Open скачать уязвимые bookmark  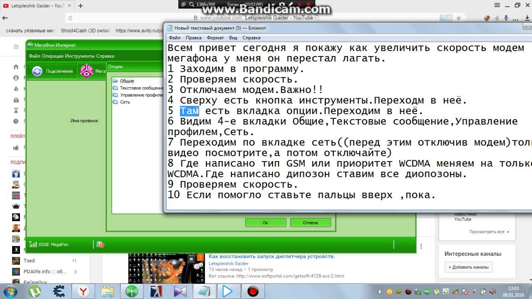(x=30, y=31)
